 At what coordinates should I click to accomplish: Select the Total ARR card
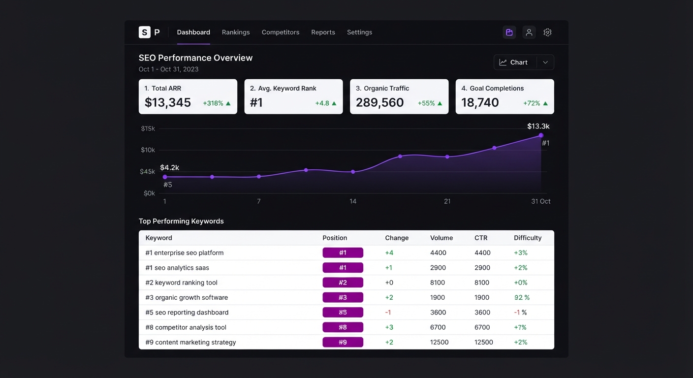point(188,96)
